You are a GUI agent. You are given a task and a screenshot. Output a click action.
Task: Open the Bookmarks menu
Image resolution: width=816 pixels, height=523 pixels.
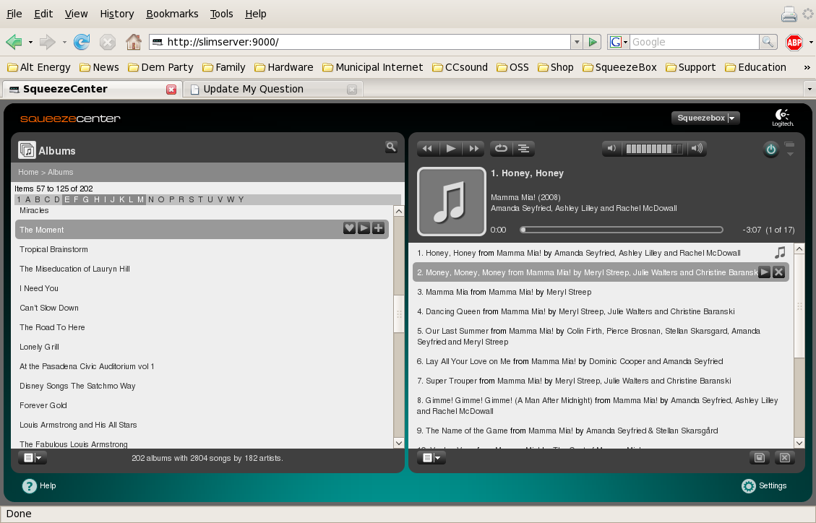pos(172,14)
